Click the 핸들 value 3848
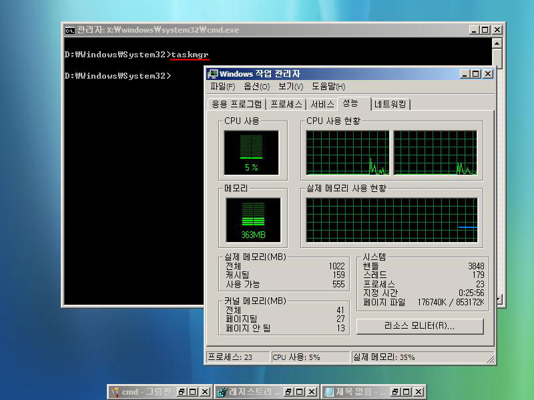The image size is (534, 400). pos(476,266)
